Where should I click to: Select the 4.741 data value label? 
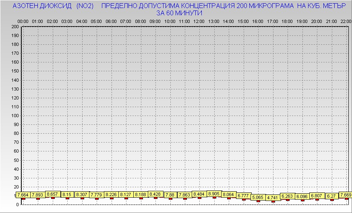tap(273, 198)
